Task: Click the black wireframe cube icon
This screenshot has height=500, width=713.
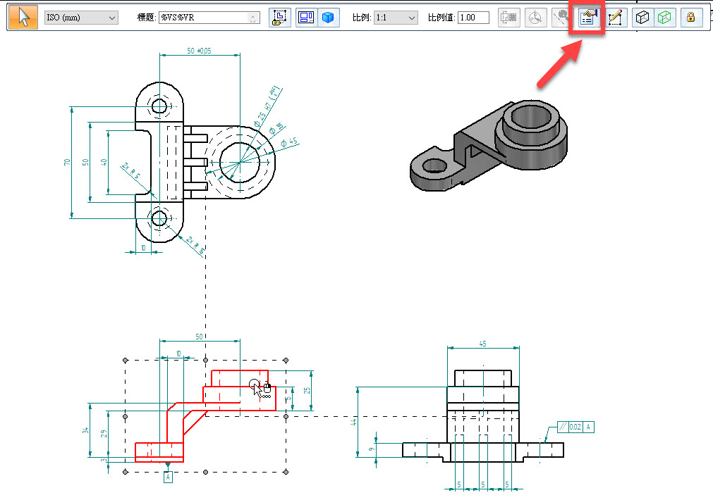Action: (642, 18)
